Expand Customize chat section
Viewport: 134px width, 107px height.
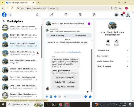[x=112, y=51]
